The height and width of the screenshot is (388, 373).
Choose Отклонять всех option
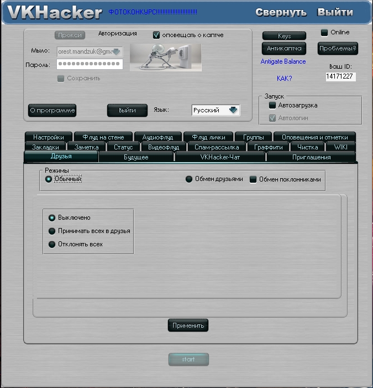click(52, 245)
